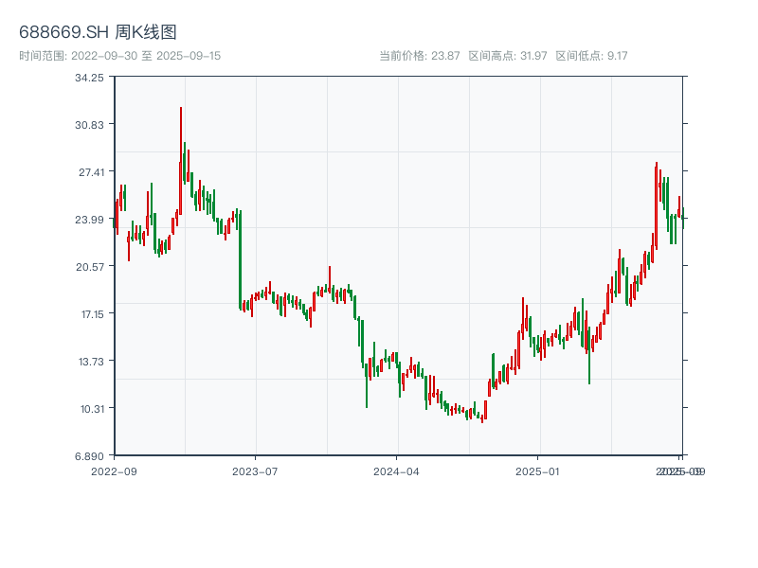The height and width of the screenshot is (568, 758).
Task: Click the 688669.SH 周K线图 chart title
Action: click(98, 33)
